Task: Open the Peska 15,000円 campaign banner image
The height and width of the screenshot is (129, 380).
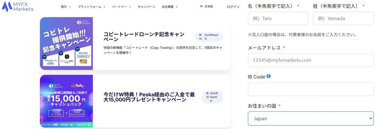Action: coord(66,101)
